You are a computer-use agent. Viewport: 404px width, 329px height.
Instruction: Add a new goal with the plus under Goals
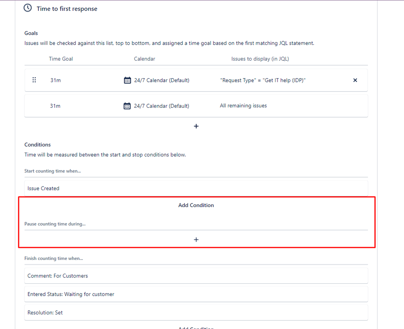(196, 126)
